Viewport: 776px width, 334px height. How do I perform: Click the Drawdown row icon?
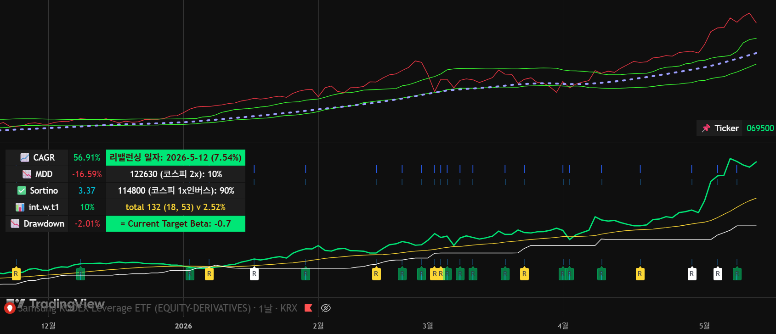(x=15, y=224)
